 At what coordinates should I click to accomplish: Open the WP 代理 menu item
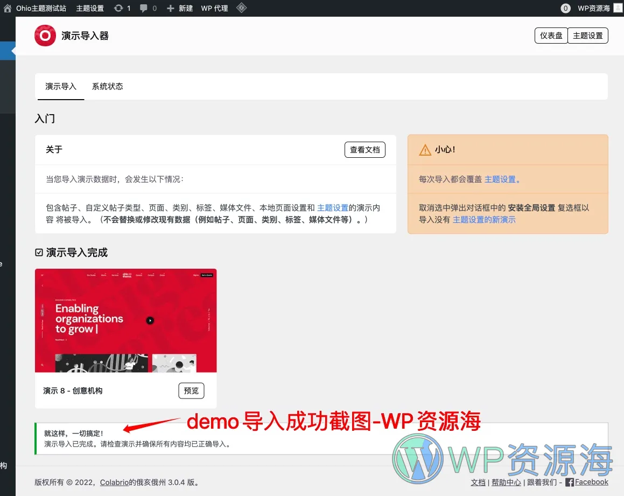pos(214,8)
